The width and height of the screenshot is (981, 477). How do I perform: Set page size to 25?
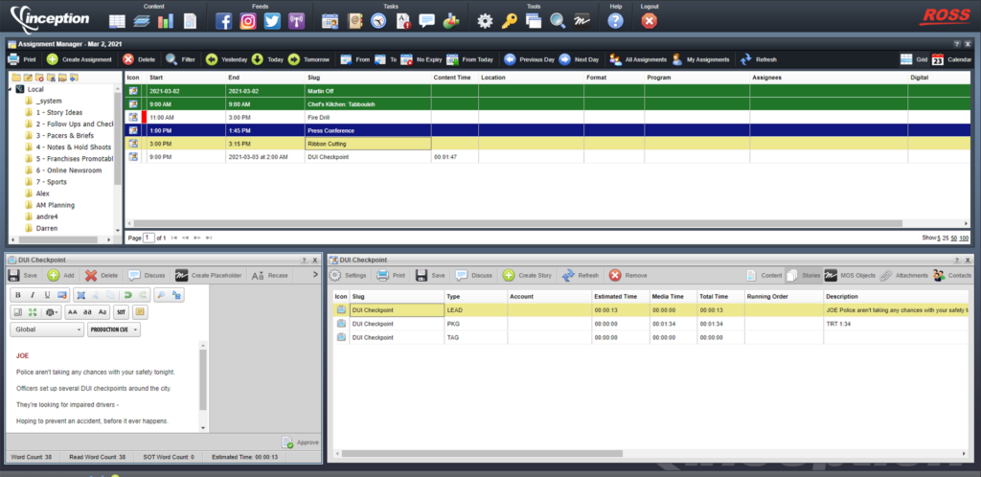click(946, 238)
